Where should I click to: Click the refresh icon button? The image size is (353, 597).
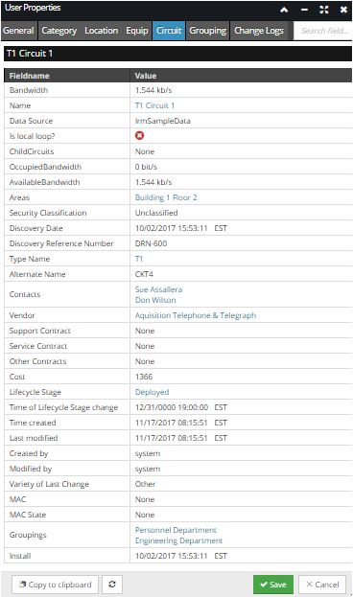pos(112,584)
